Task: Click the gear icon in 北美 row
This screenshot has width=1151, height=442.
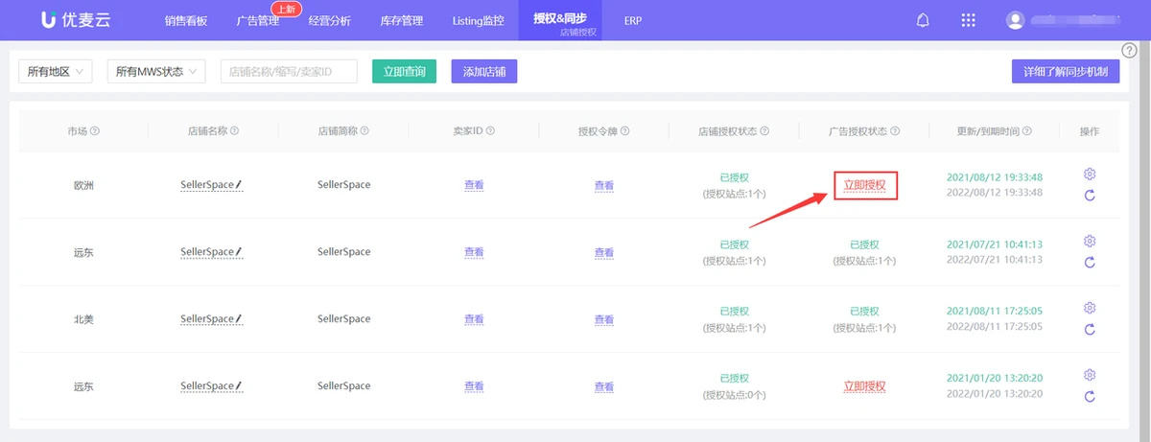Action: click(x=1090, y=308)
